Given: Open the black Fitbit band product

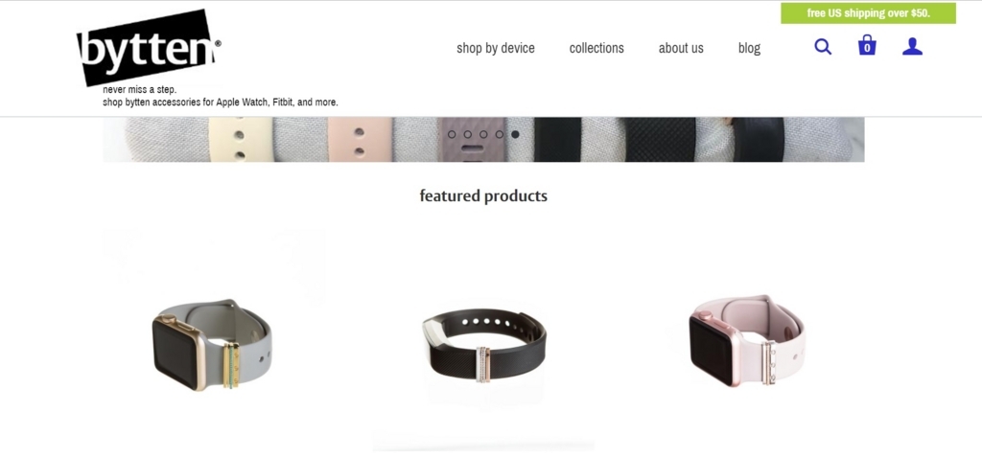Looking at the screenshot, I should [483, 345].
